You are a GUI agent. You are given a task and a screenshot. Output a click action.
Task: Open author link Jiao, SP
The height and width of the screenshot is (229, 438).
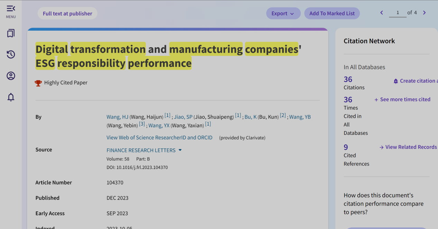(183, 117)
